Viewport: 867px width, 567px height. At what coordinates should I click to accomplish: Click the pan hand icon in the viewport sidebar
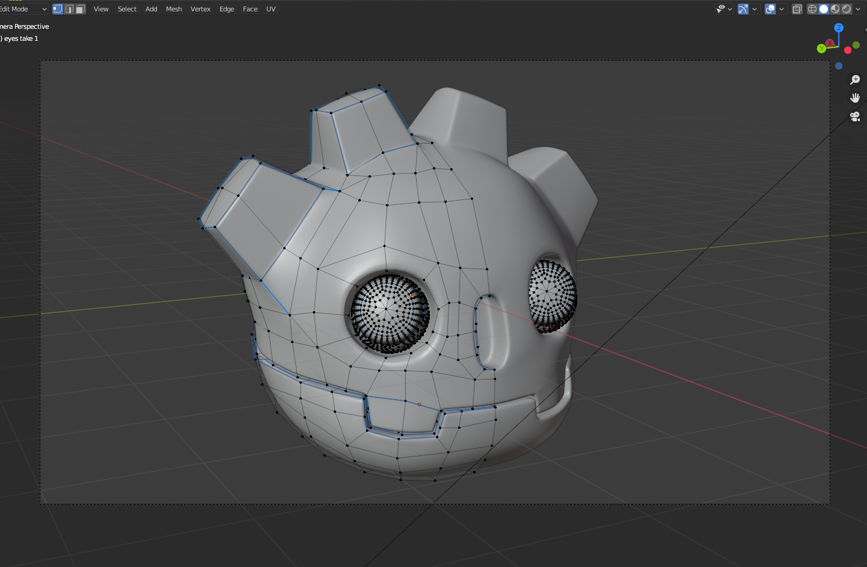pyautogui.click(x=856, y=97)
